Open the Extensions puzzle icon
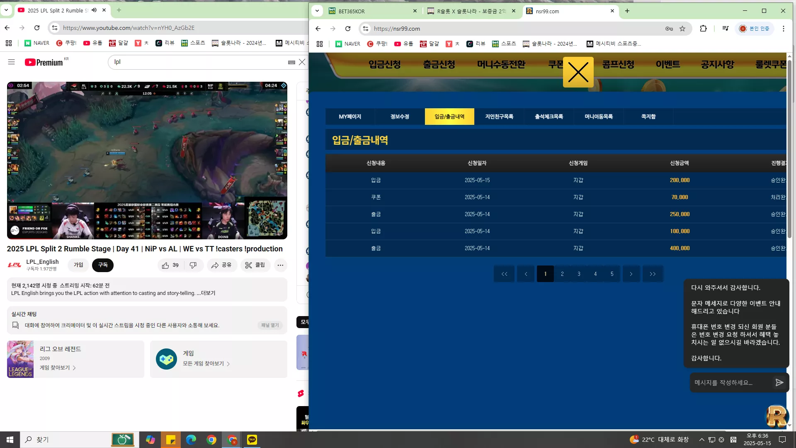This screenshot has width=796, height=448. [703, 29]
